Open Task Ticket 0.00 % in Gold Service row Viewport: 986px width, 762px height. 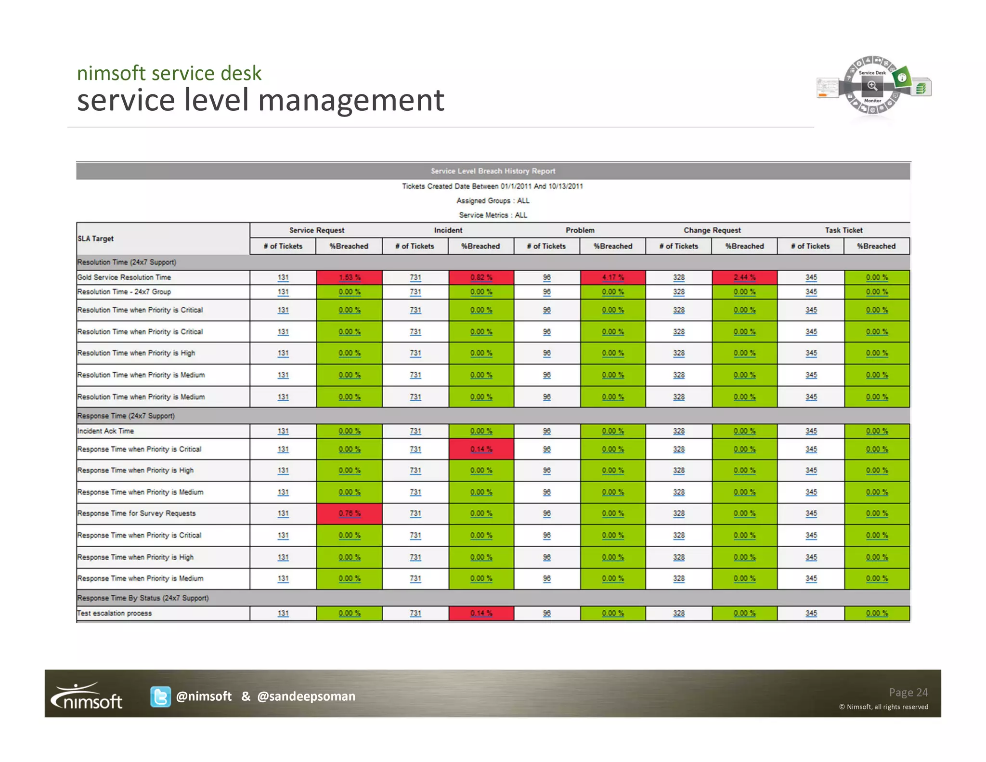click(877, 277)
